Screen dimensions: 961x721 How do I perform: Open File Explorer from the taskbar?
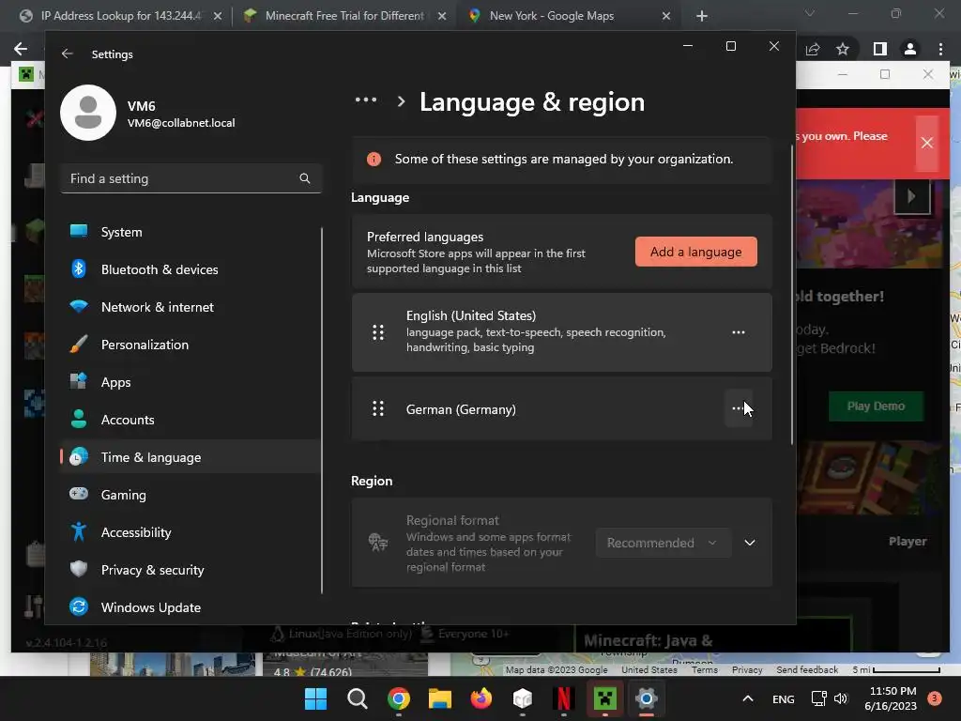pos(440,698)
